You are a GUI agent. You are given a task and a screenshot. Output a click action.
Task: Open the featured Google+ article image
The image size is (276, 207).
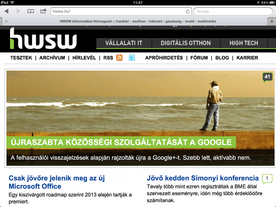tap(141, 118)
